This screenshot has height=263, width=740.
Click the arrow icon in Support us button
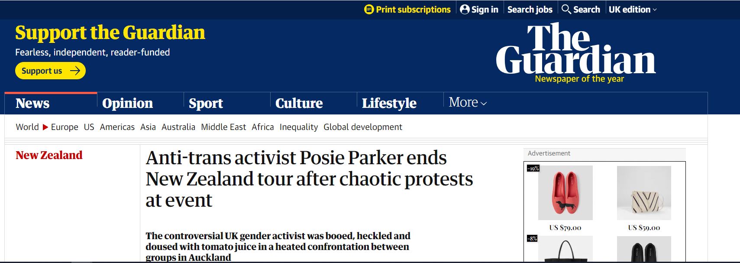75,71
